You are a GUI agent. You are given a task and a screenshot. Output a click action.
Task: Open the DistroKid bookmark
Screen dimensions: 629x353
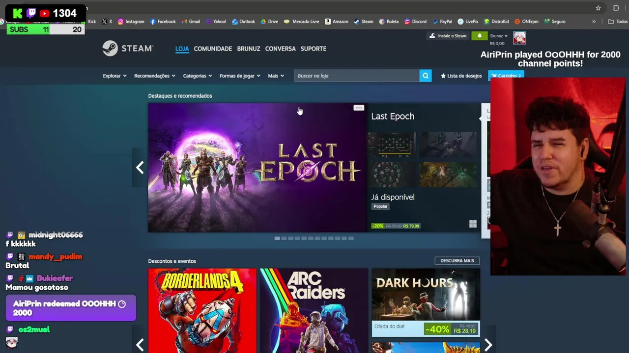tap(496, 22)
